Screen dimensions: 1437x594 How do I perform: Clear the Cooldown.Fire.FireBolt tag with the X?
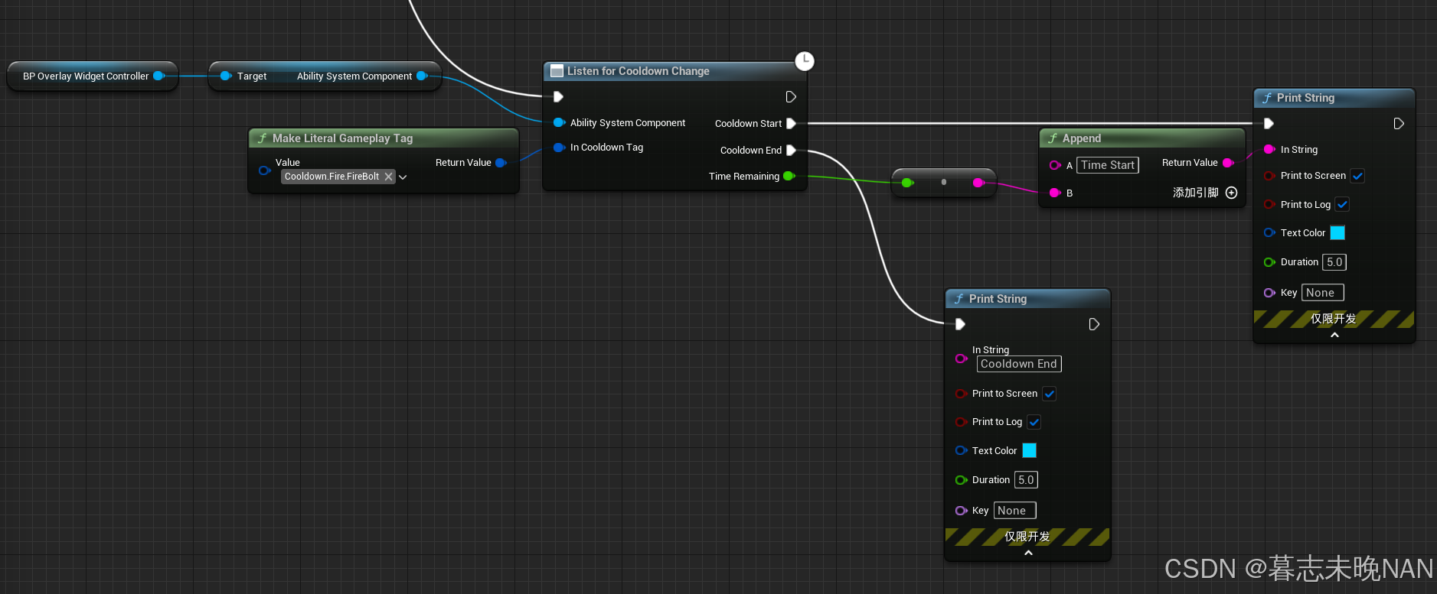(388, 177)
